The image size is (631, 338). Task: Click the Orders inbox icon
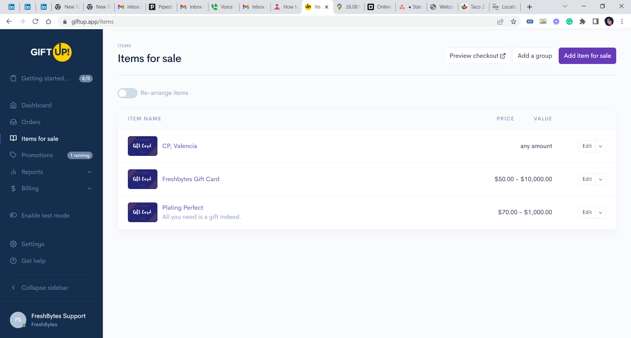point(13,122)
